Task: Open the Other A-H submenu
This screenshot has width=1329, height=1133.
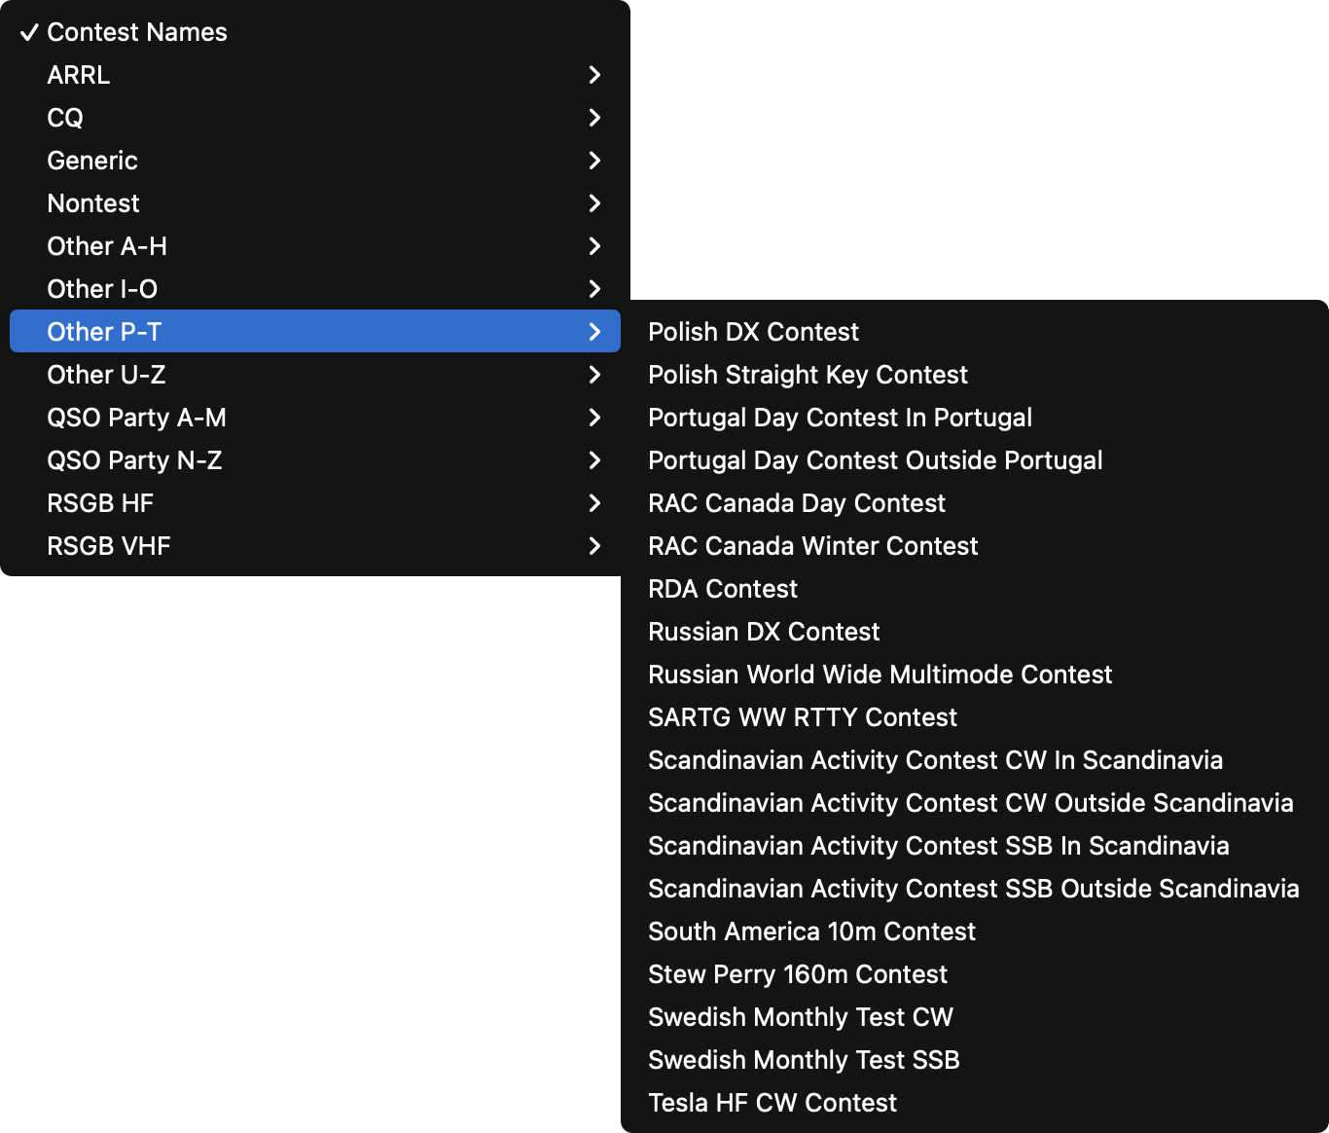Action: pos(315,246)
